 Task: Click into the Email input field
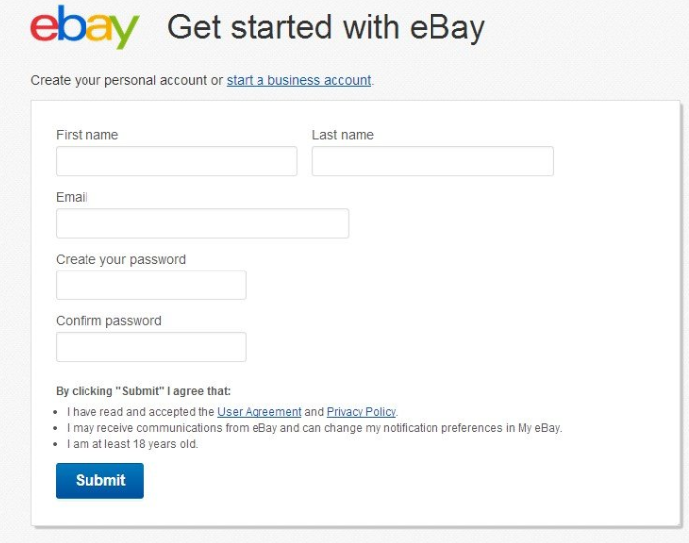pyautogui.click(x=203, y=224)
